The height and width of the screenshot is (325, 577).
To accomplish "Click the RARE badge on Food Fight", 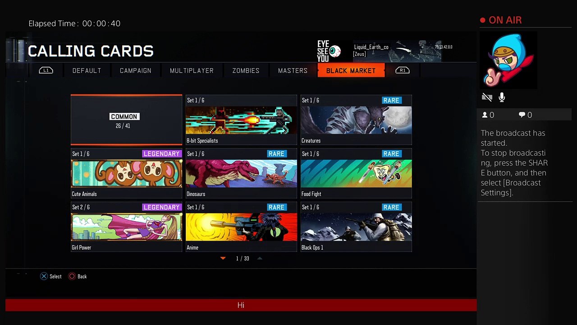I will (x=391, y=154).
